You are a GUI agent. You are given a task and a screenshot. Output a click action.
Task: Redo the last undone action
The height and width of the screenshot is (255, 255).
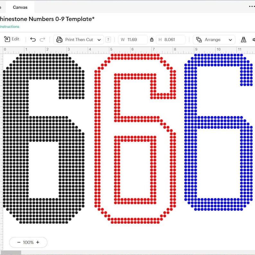point(42,40)
